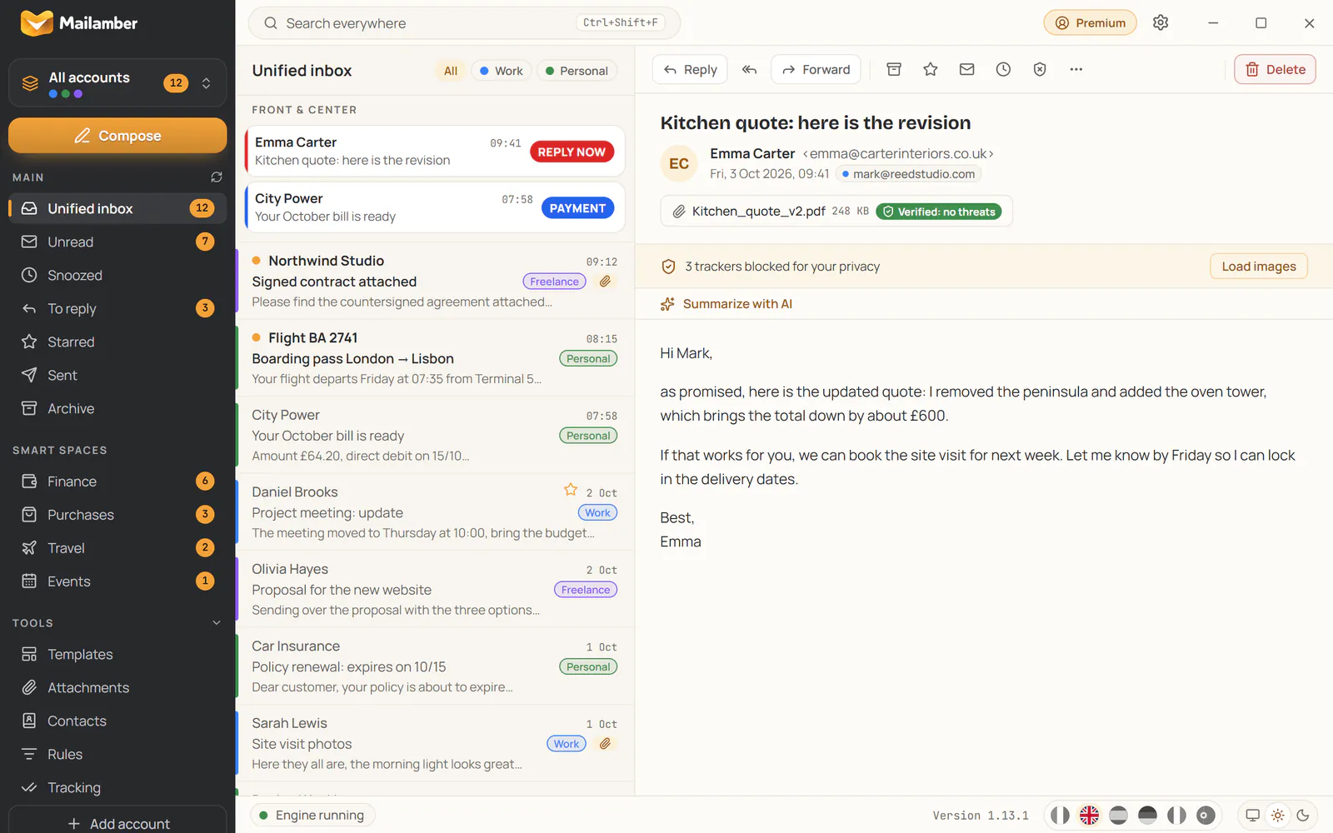Open Finance smart space

(117, 481)
